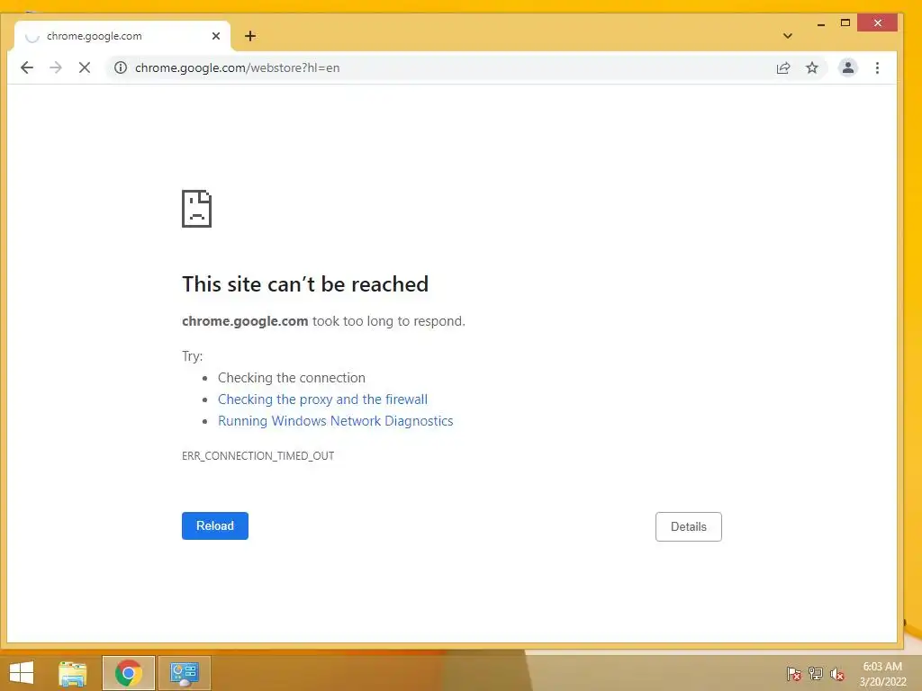Open the Chrome three-dot menu
The height and width of the screenshot is (691, 922).
pos(877,67)
